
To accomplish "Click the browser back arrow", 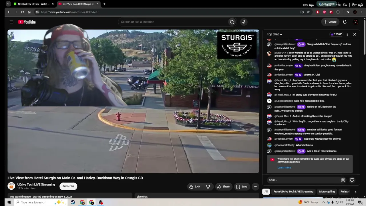I will (9, 12).
